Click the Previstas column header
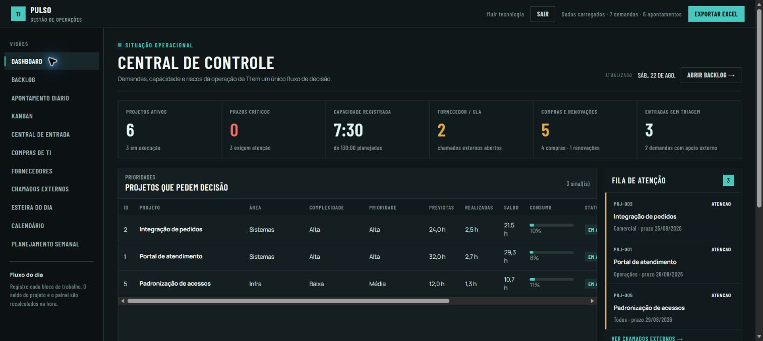This screenshot has height=341, width=763. pos(441,208)
